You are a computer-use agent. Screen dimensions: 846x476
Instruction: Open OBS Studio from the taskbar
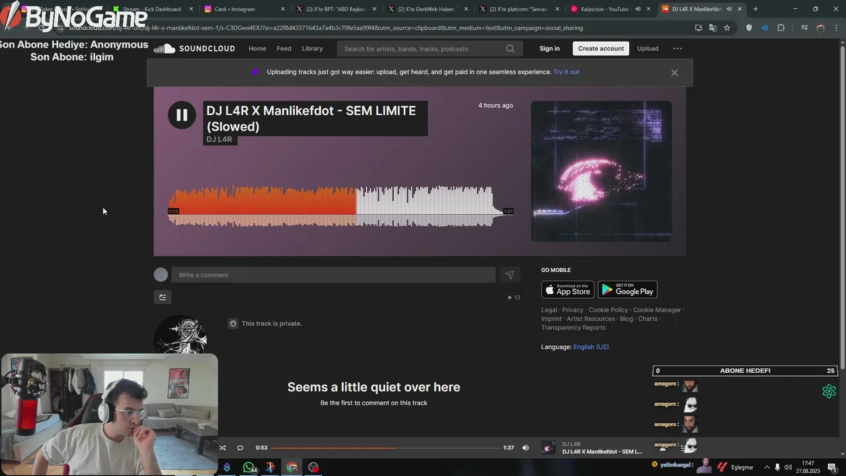313,467
